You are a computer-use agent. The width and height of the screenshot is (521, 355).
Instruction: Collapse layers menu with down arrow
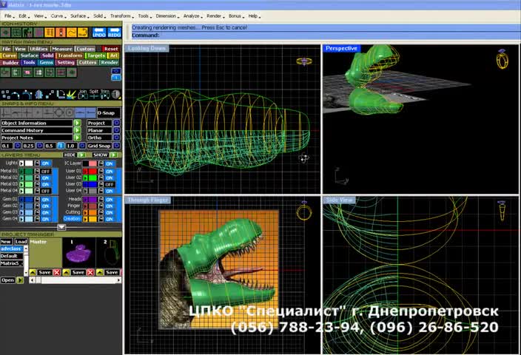(x=61, y=227)
